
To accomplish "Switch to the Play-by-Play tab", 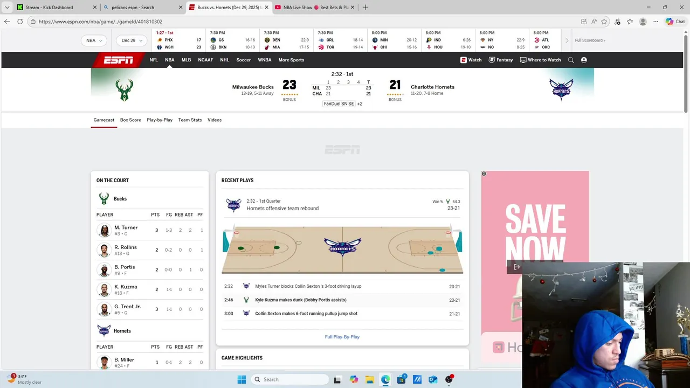I will (160, 120).
